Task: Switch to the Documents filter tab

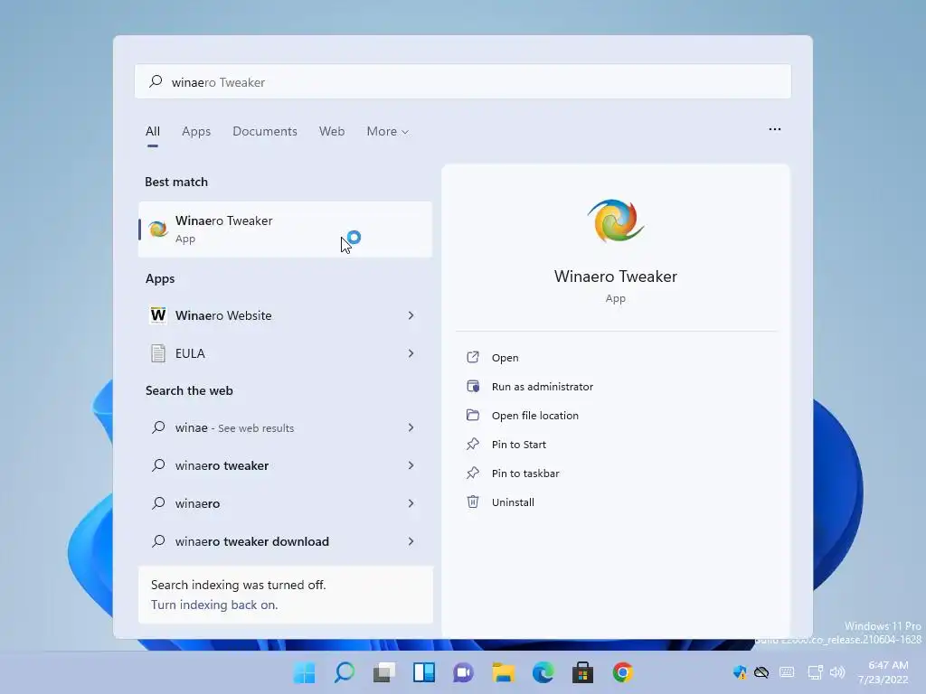Action: pos(265,131)
